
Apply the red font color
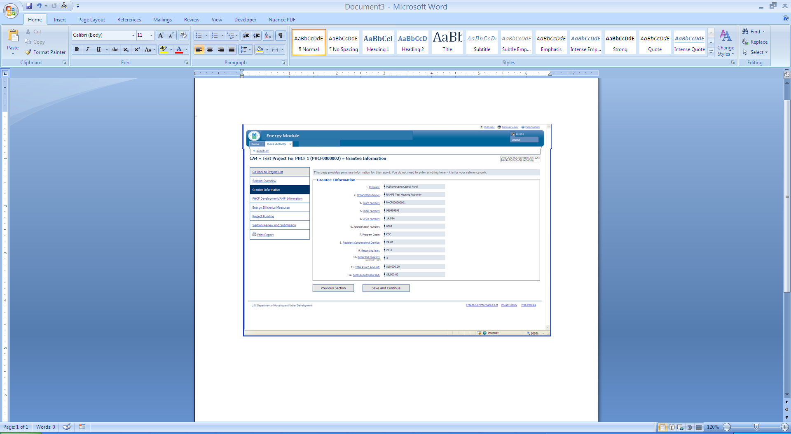pyautogui.click(x=179, y=49)
